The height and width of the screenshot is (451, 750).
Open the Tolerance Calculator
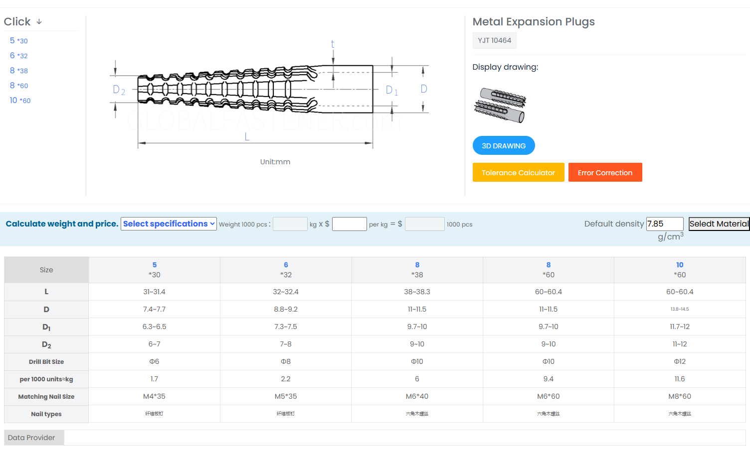tap(518, 172)
